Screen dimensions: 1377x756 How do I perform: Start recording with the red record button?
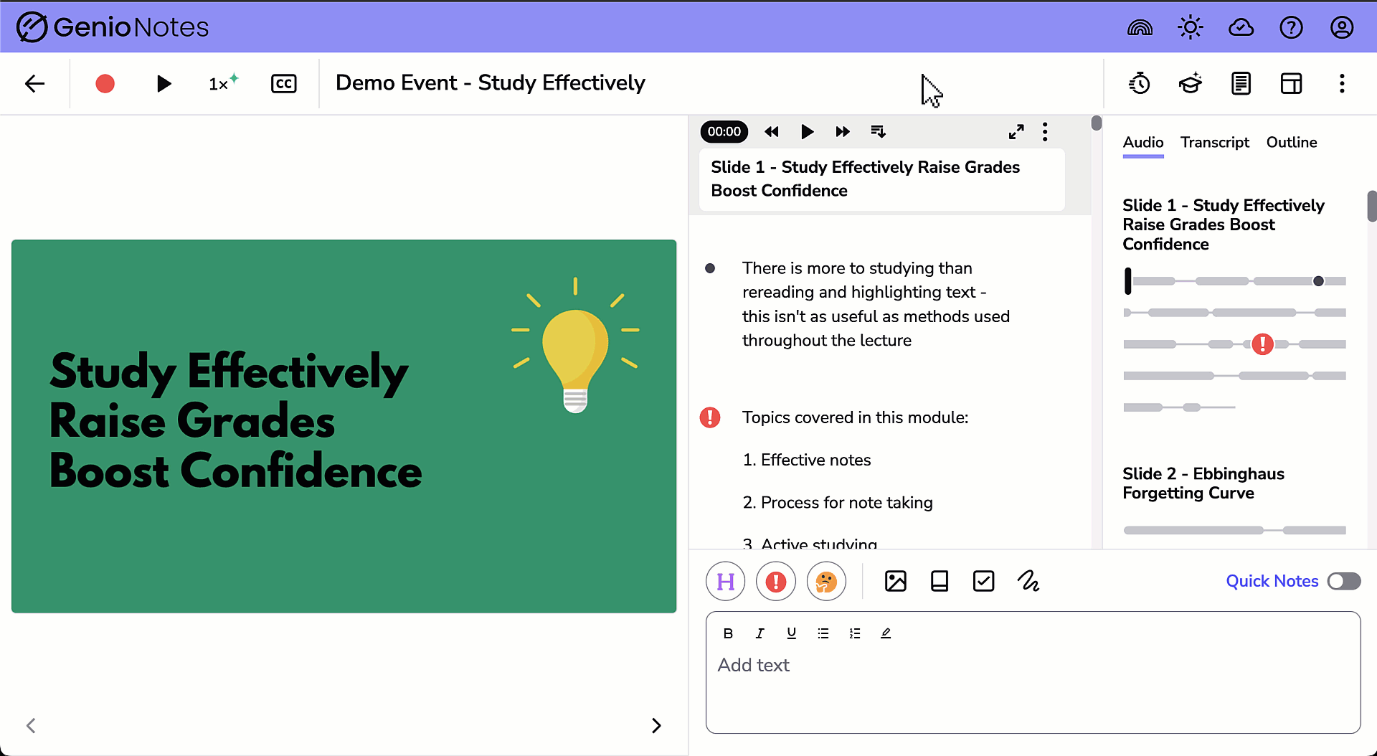click(105, 84)
